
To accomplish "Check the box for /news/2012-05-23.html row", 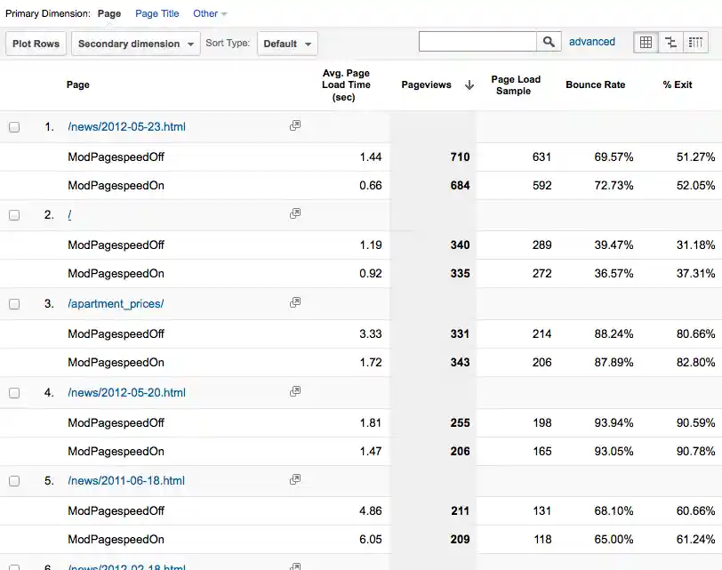I will tap(14, 127).
